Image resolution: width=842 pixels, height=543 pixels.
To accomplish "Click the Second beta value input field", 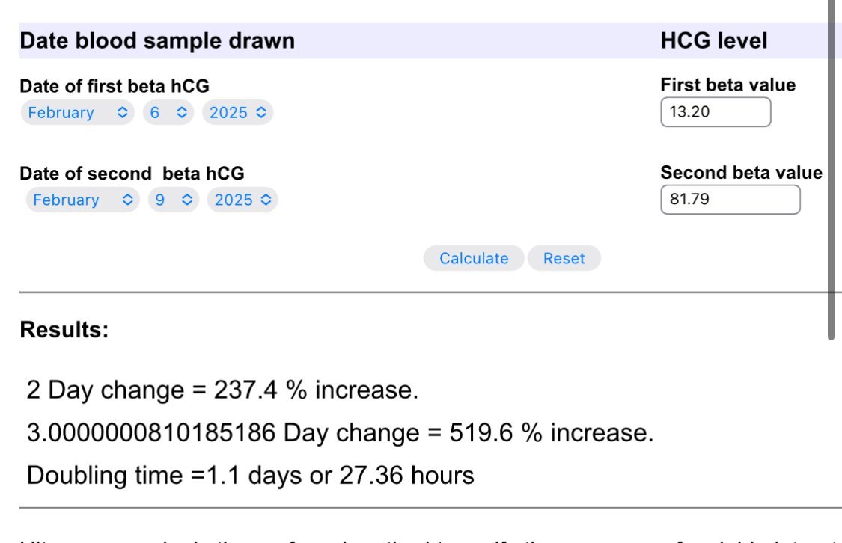I will click(x=730, y=200).
